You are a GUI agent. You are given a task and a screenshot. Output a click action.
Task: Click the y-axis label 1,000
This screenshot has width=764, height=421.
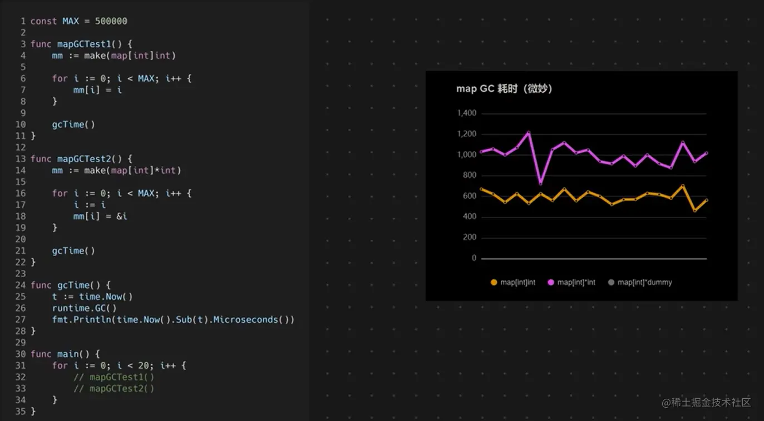467,155
